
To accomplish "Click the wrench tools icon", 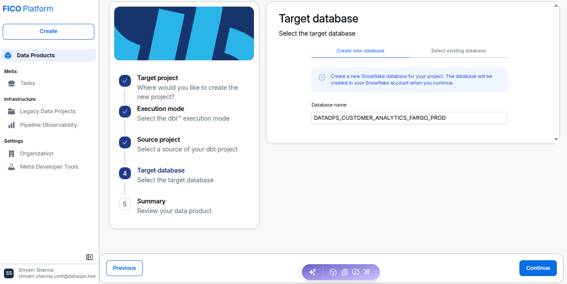I will (x=367, y=272).
